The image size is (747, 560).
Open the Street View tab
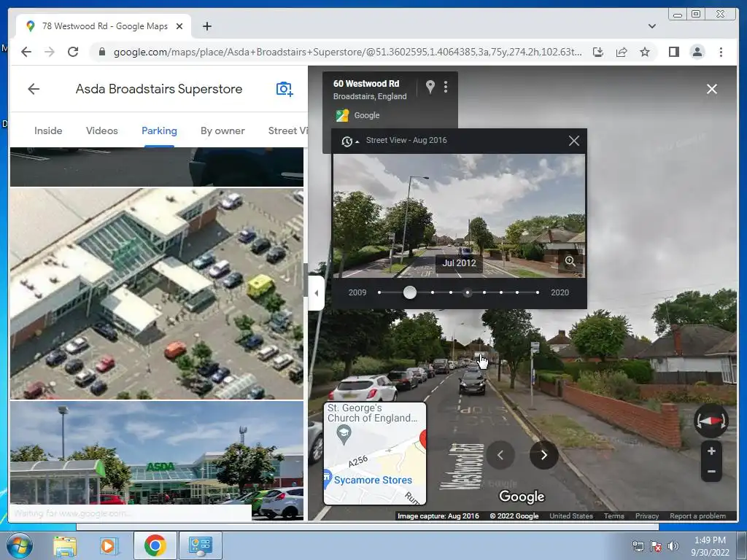(x=287, y=131)
